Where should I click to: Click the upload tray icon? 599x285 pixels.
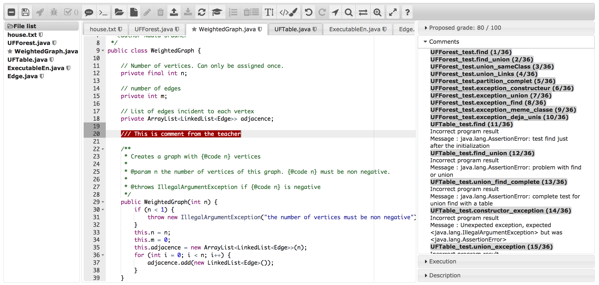coord(174,12)
